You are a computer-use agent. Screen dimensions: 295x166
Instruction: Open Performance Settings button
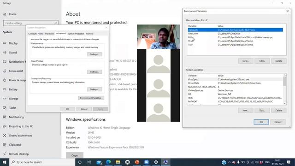pos(94,54)
